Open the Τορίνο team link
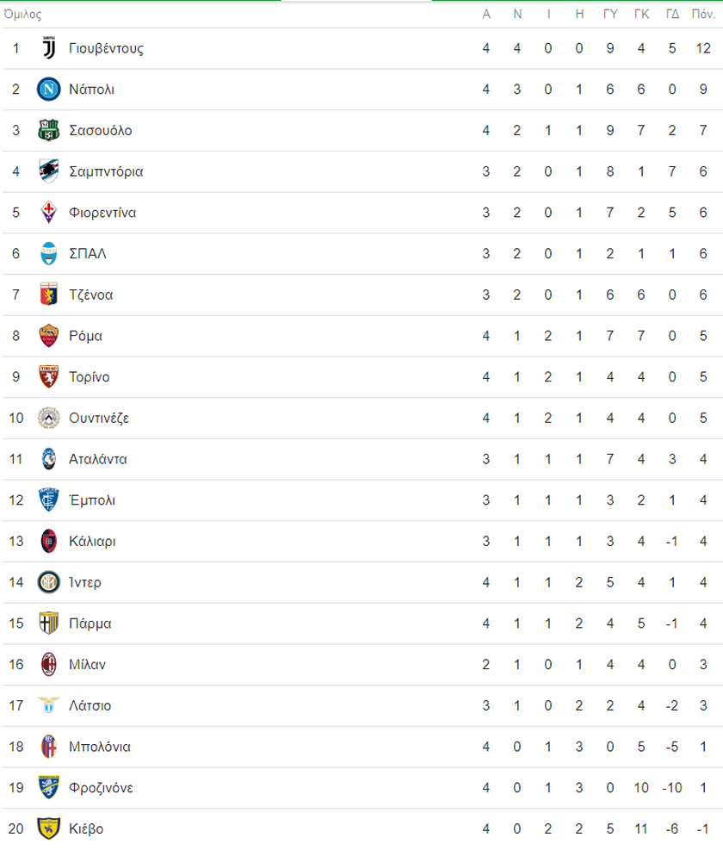The image size is (723, 850). (90, 377)
